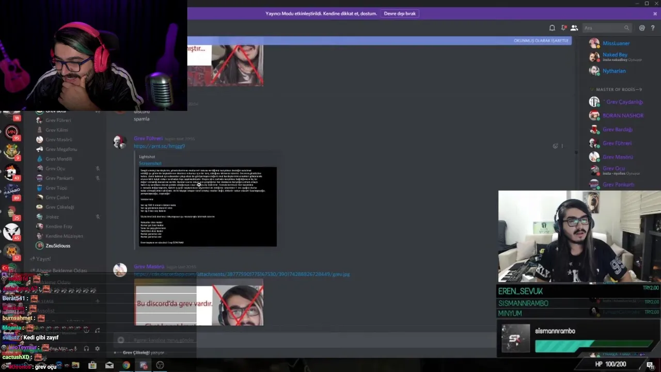661x372 pixels.
Task: Select Grev Kilimi in voice channel list
Action: pyautogui.click(x=56, y=130)
